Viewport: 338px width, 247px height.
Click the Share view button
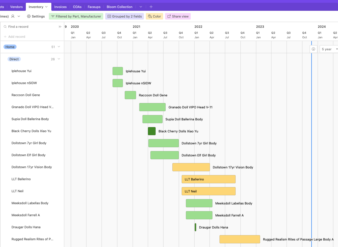pos(178,16)
